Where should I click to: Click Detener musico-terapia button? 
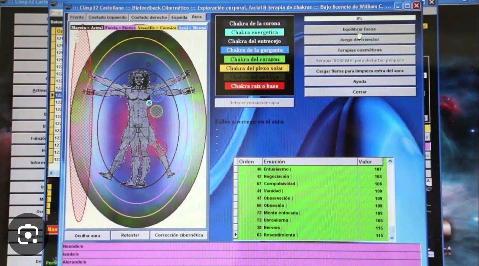pos(254,103)
